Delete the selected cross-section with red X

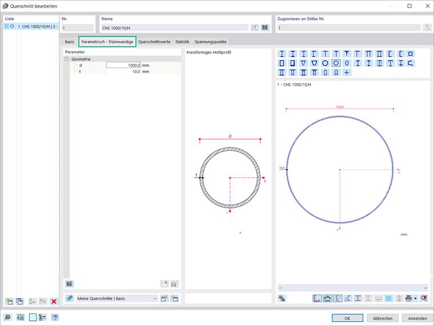54,301
